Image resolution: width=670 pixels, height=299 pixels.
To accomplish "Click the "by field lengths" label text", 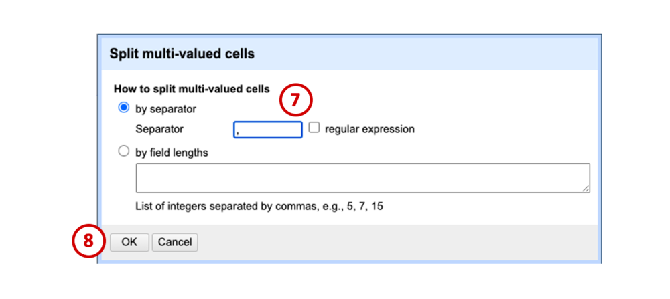I will click(172, 153).
